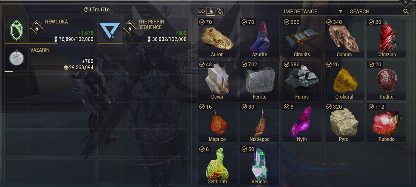416x187 pixels.
Task: Switch to the infinity all-items filter tab
Action: (x=201, y=11)
